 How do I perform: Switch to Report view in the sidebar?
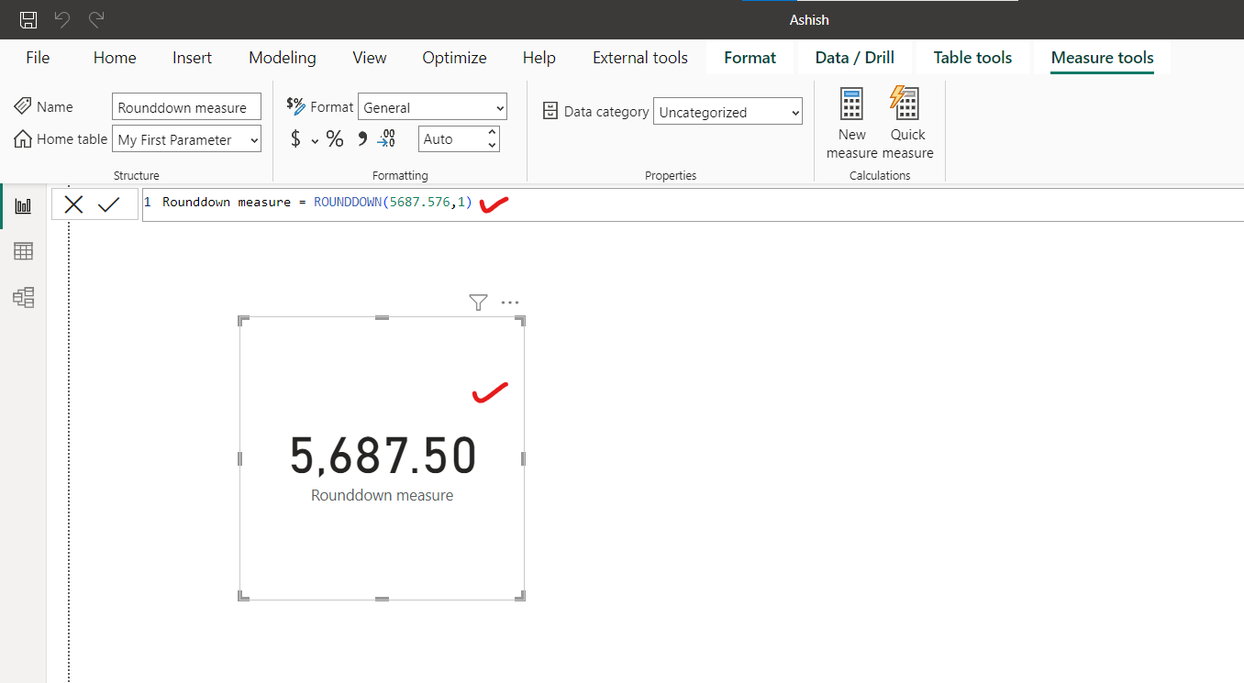coord(23,204)
